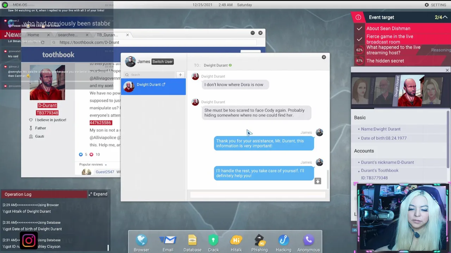Click the toothbook logo in browser
Screen dimensions: 451x253
click(58, 55)
